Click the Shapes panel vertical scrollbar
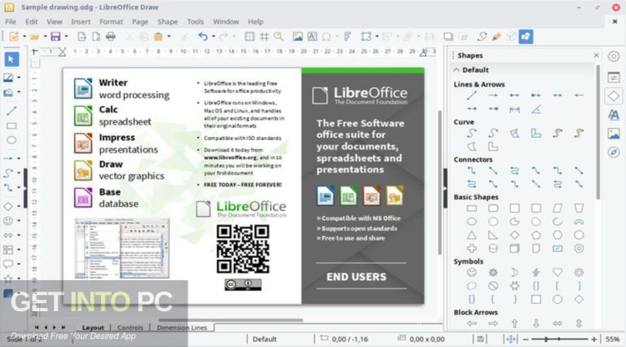The image size is (626, 347). click(x=597, y=132)
